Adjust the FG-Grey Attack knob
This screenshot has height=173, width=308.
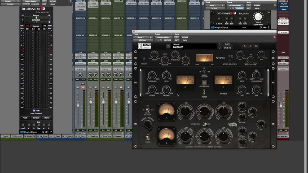(x=154, y=55)
